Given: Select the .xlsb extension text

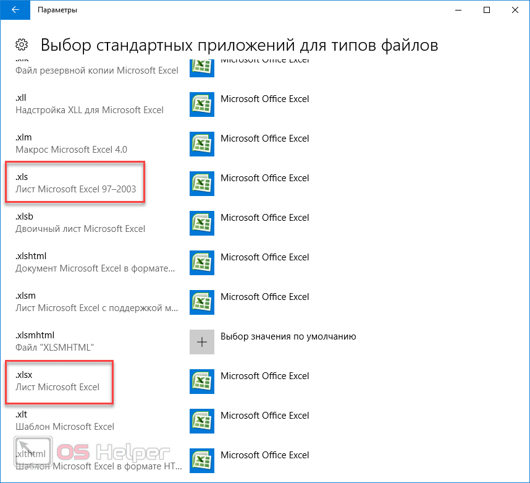Looking at the screenshot, I should 24,216.
